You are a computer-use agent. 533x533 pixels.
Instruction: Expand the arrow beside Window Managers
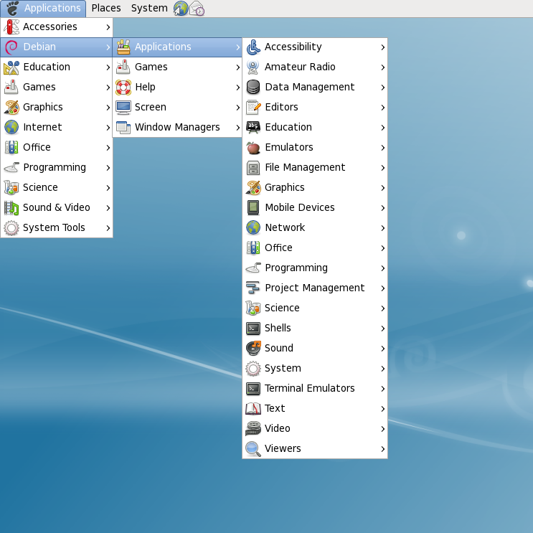click(x=237, y=128)
